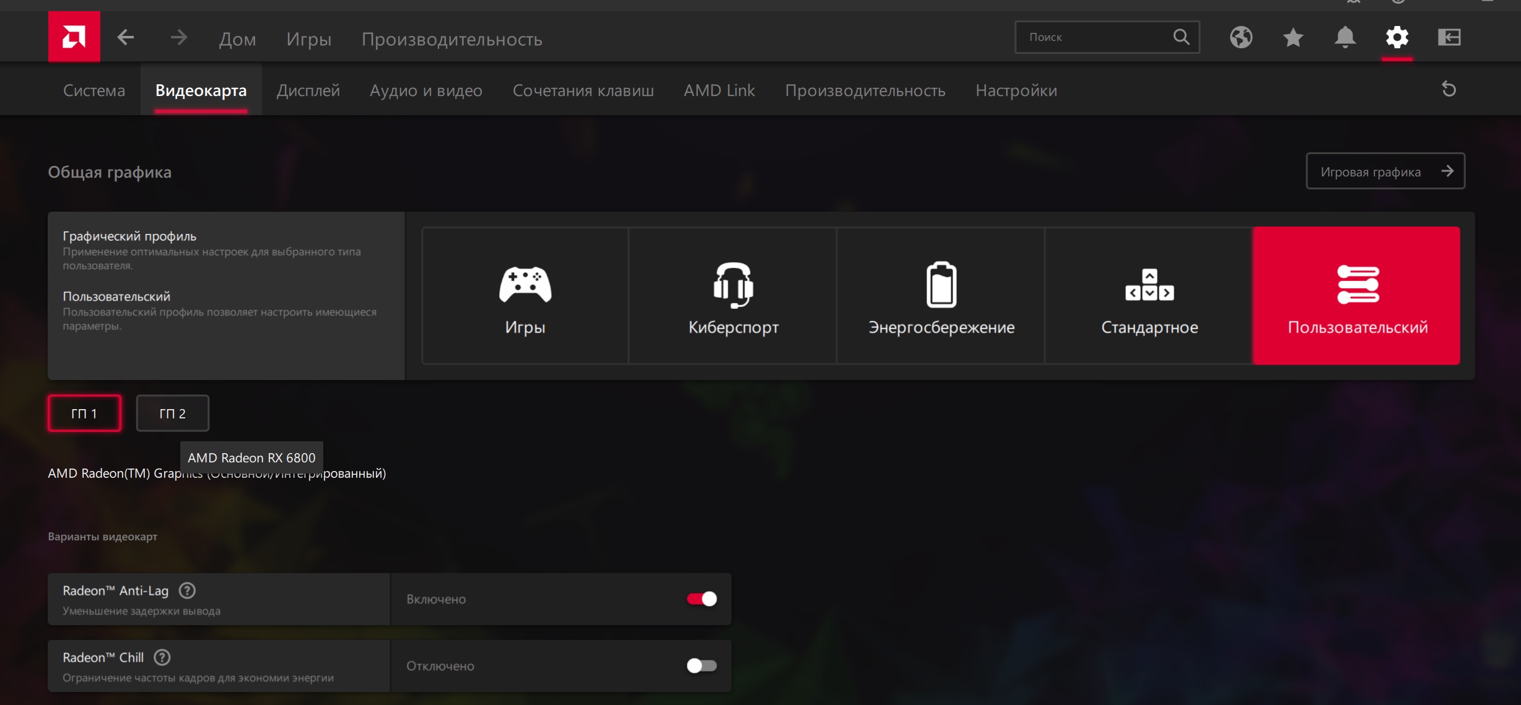The height and width of the screenshot is (705, 1521).
Task: Open Radeon Chill help question mark
Action: [162, 657]
